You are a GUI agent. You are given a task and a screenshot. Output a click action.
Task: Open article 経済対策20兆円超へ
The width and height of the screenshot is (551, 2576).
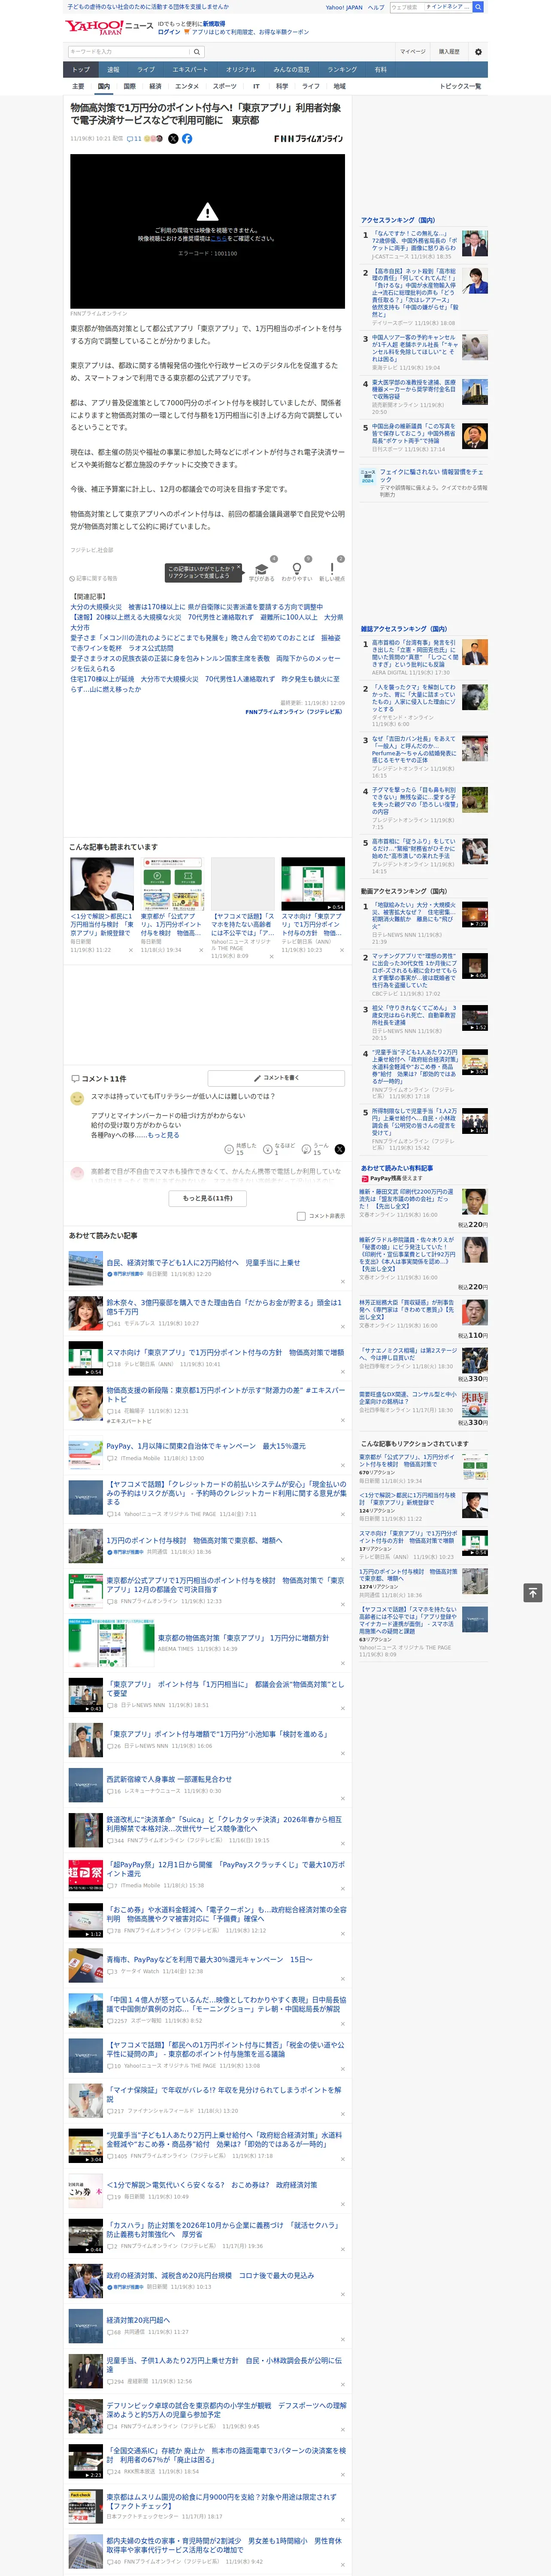138,2320
